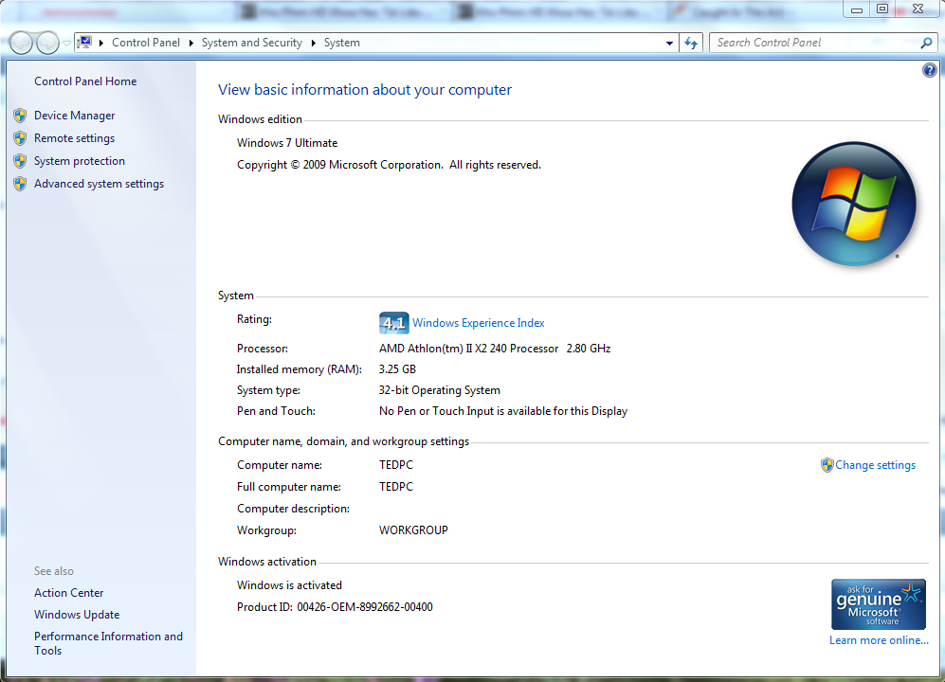The height and width of the screenshot is (682, 945).
Task: Click the computer icon in address bar
Action: point(85,43)
